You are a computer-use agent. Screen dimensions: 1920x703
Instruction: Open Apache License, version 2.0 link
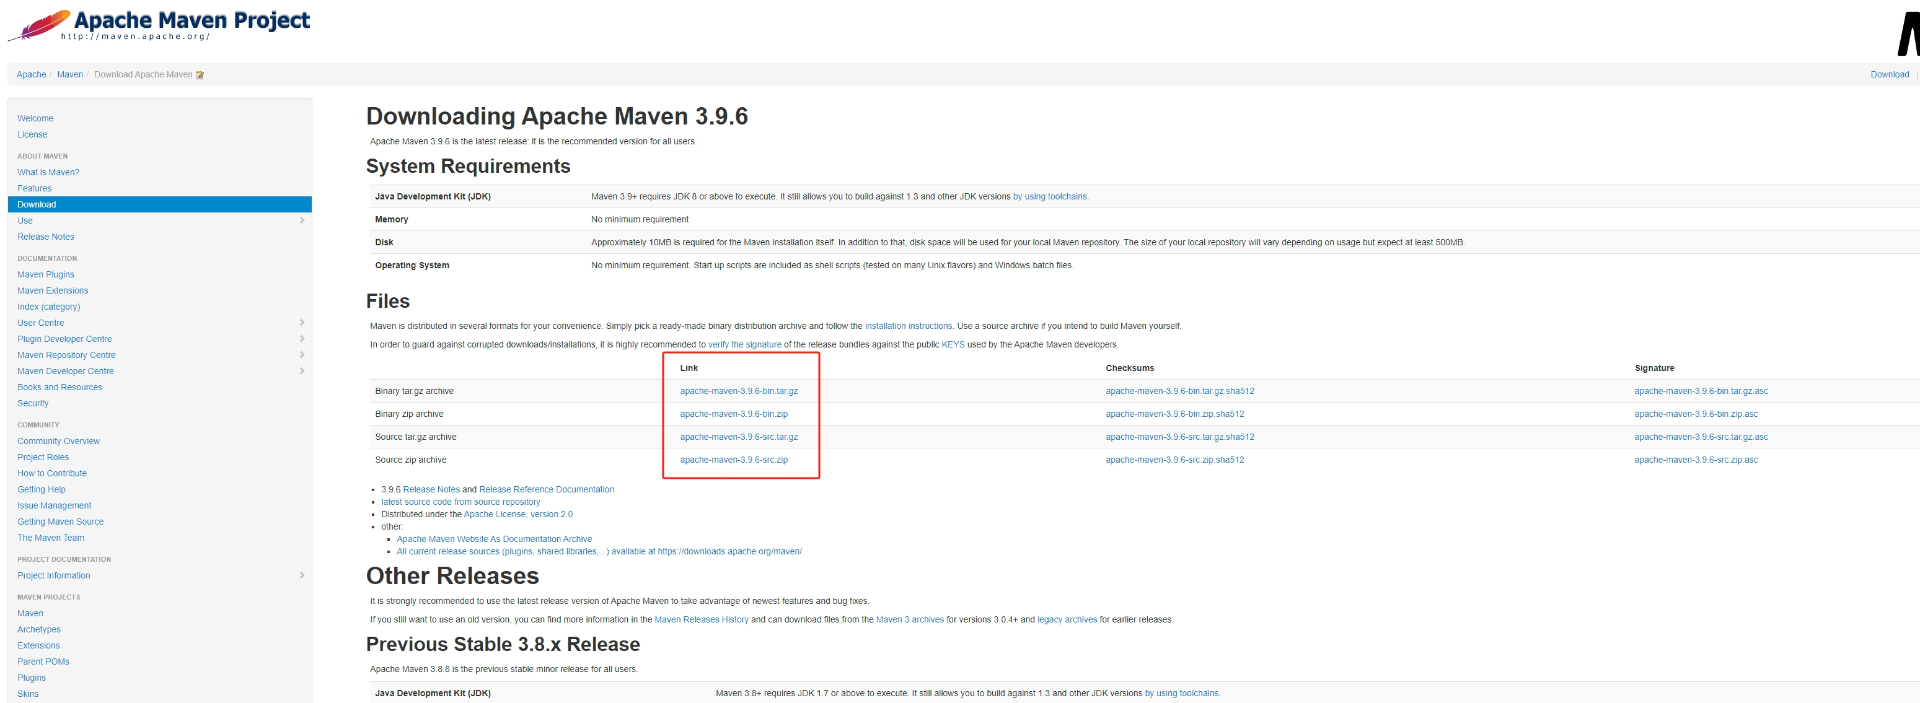pyautogui.click(x=518, y=515)
